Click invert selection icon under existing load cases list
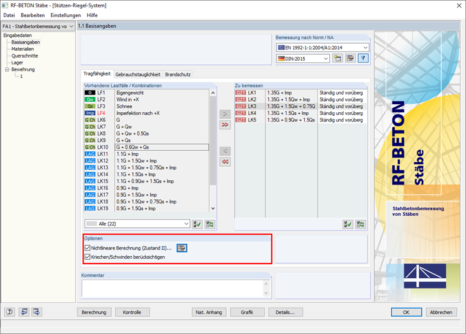Viewport: 466px width, 334px height. point(210,224)
